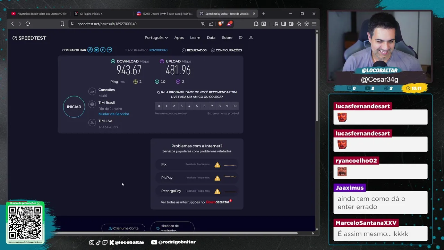Open more share options ellipsis icon
The width and height of the screenshot is (444, 250).
click(109, 50)
